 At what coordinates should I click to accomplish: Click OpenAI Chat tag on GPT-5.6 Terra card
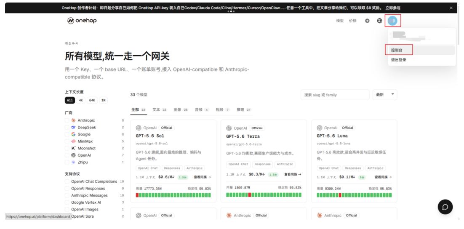coord(238,164)
